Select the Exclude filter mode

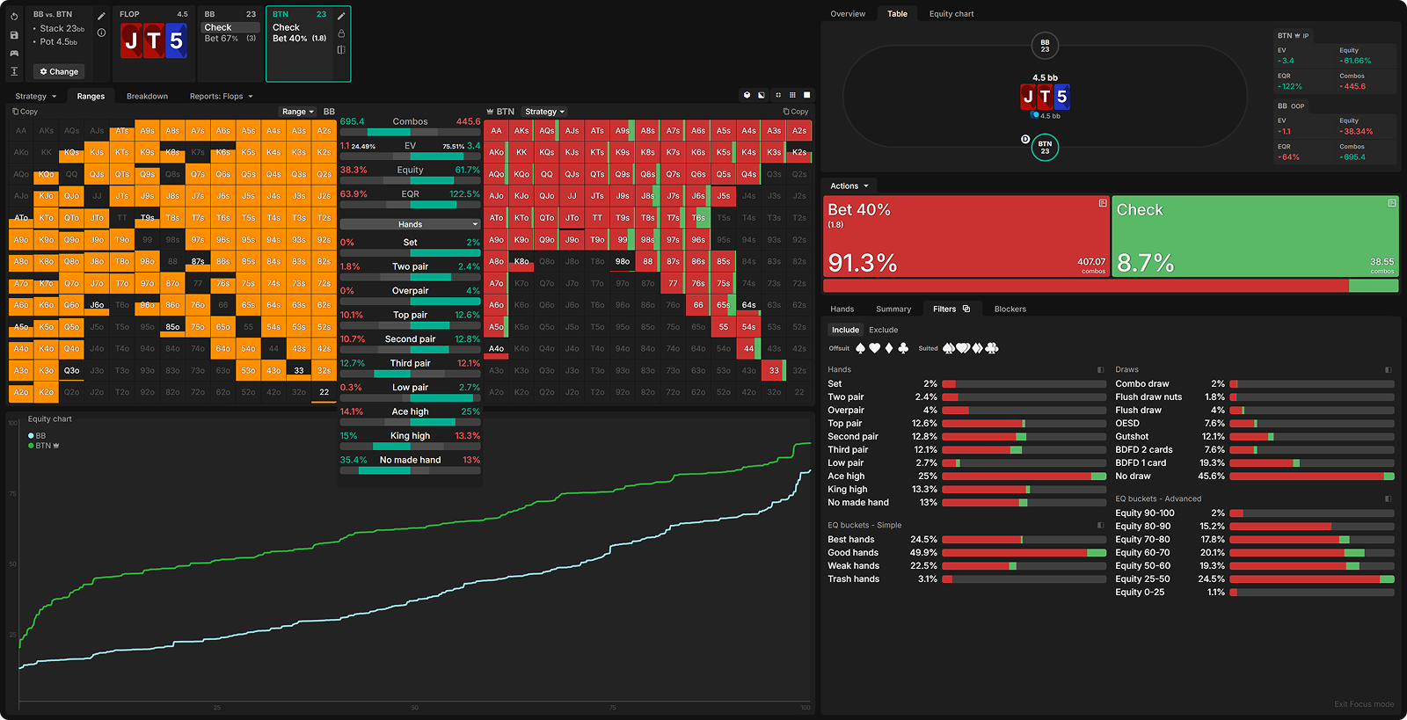click(x=883, y=331)
